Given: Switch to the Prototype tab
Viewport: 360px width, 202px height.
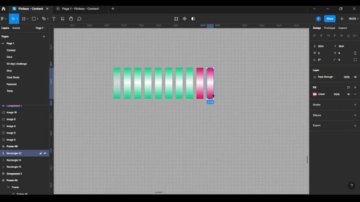Looking at the screenshot, I should pos(330,28).
